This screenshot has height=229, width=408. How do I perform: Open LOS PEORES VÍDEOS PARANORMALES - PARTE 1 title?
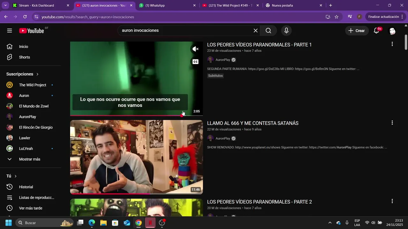tap(259, 45)
